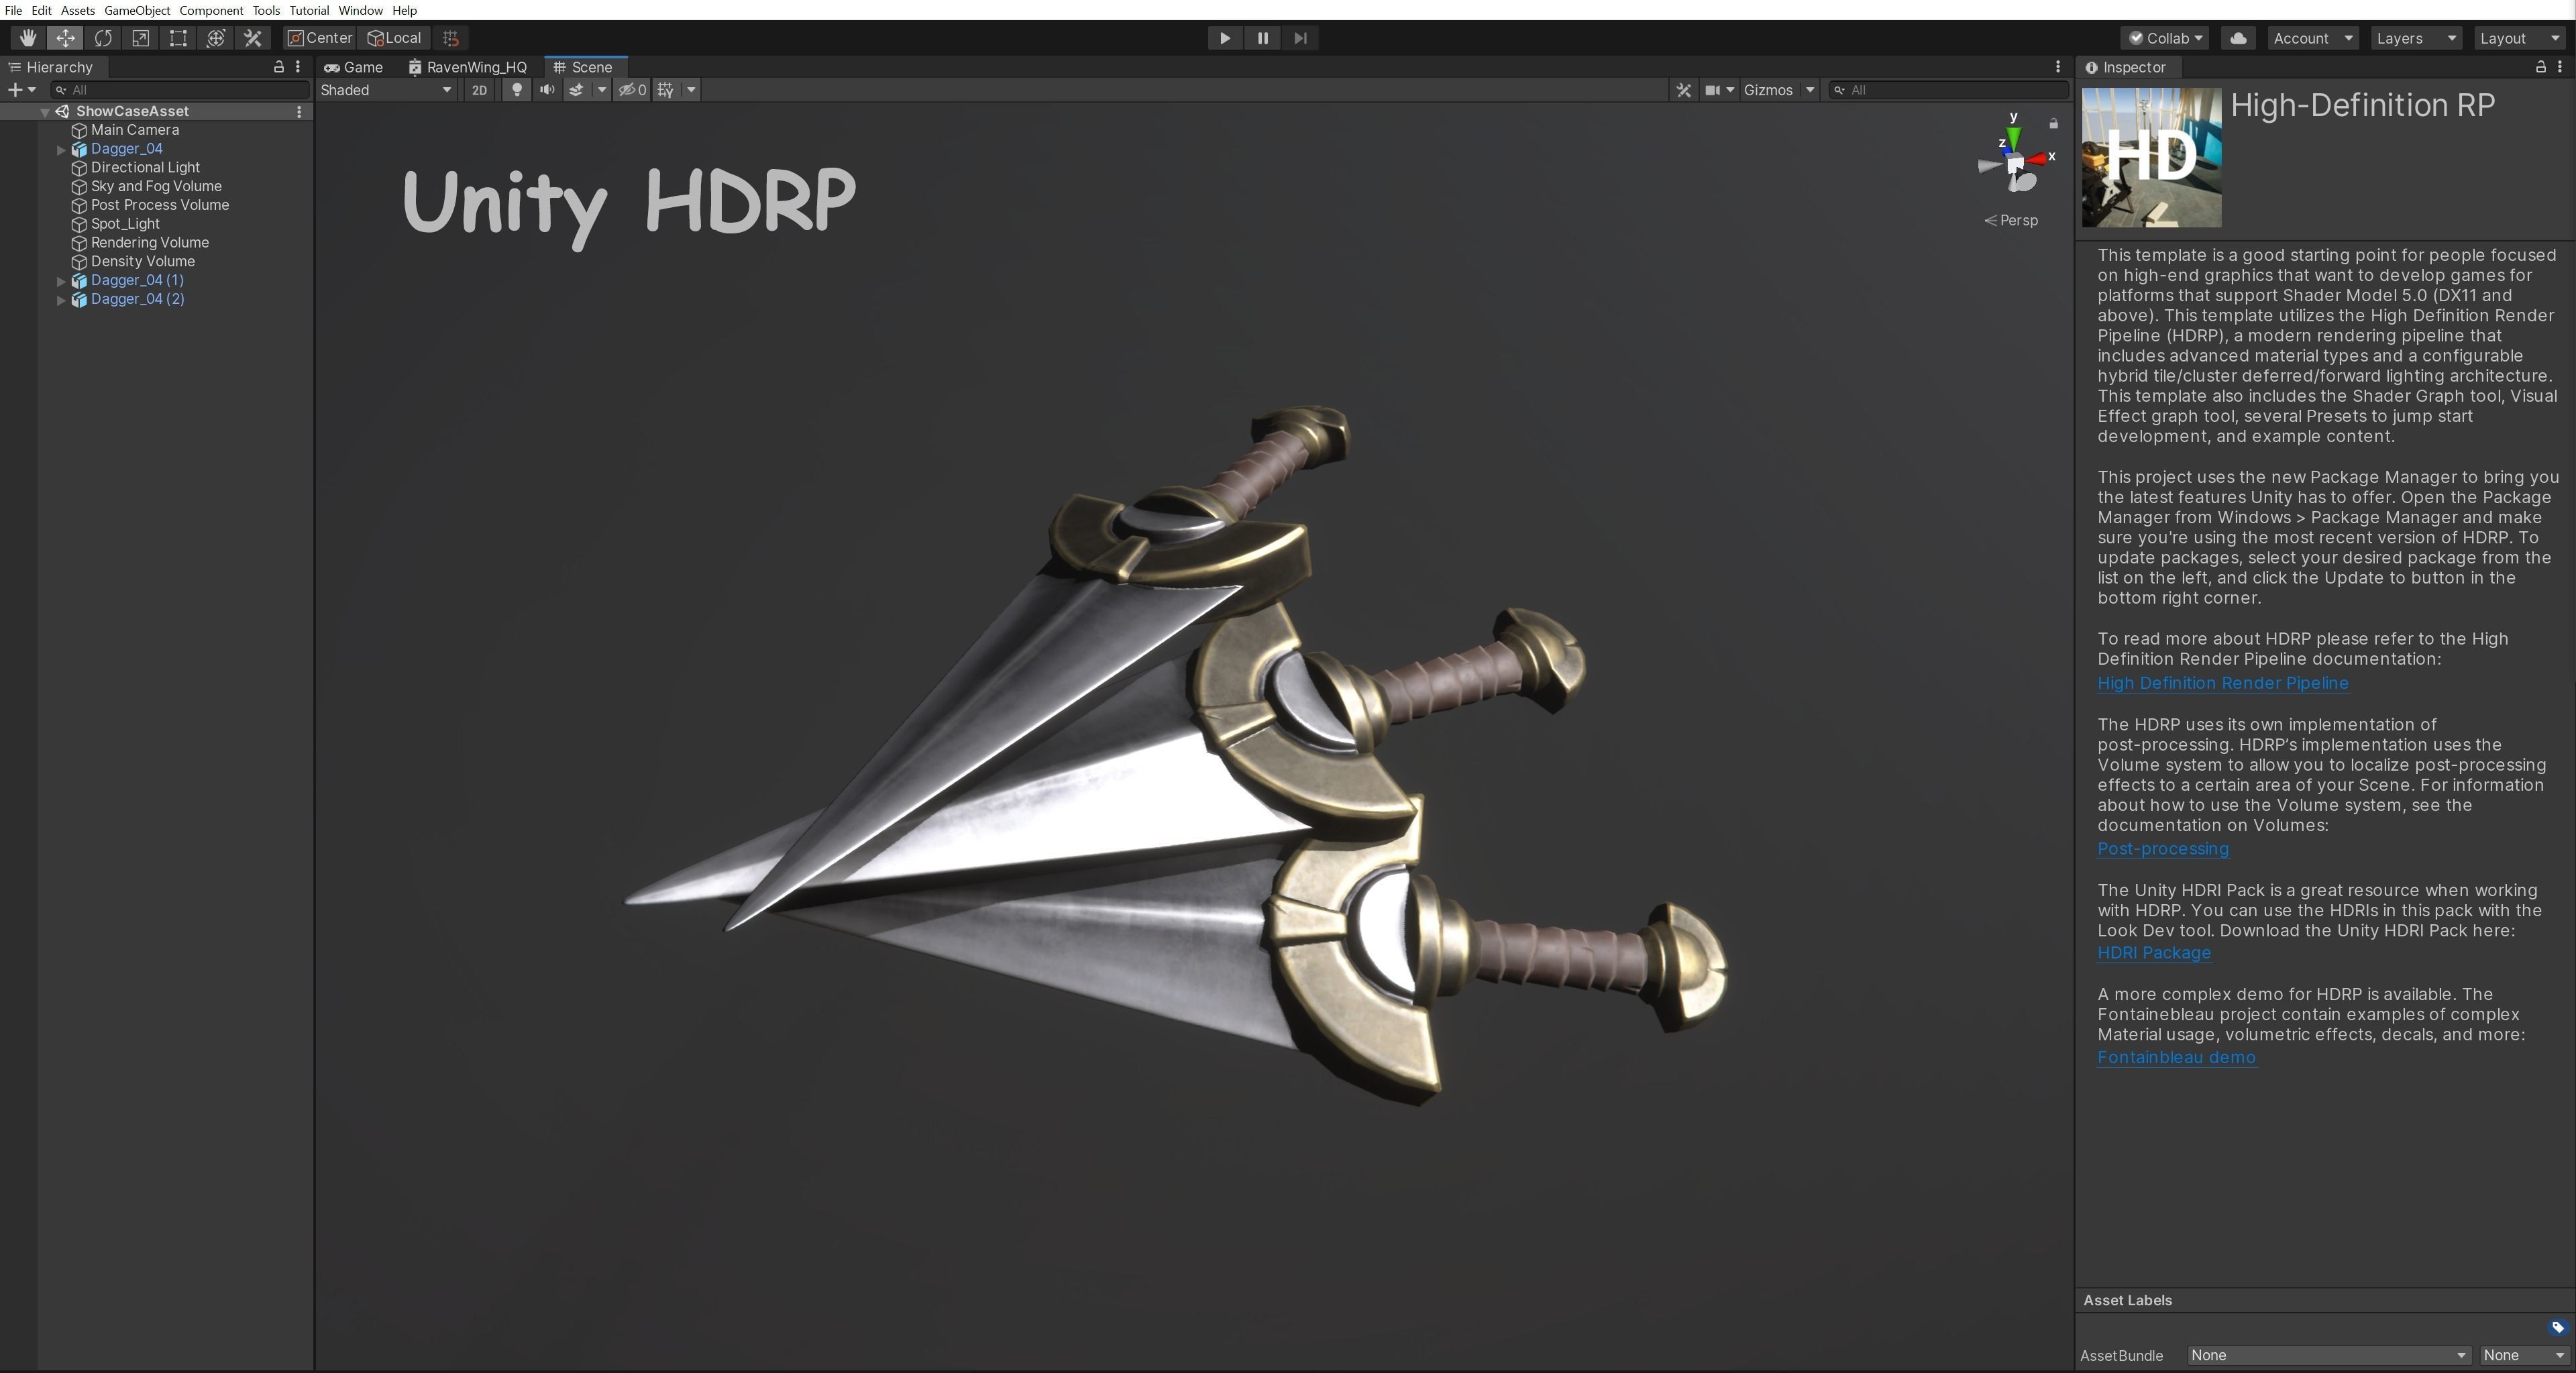
Task: Expand the Dagger_04 (1) object
Action: coord(61,281)
